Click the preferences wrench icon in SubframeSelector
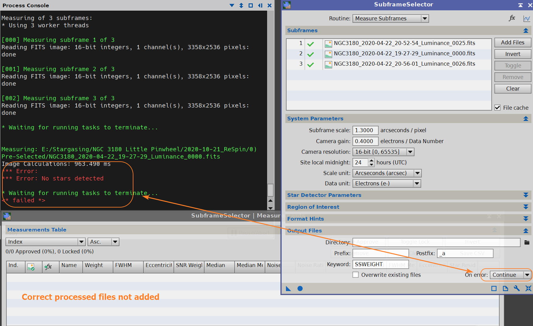This screenshot has height=326, width=533. click(517, 288)
